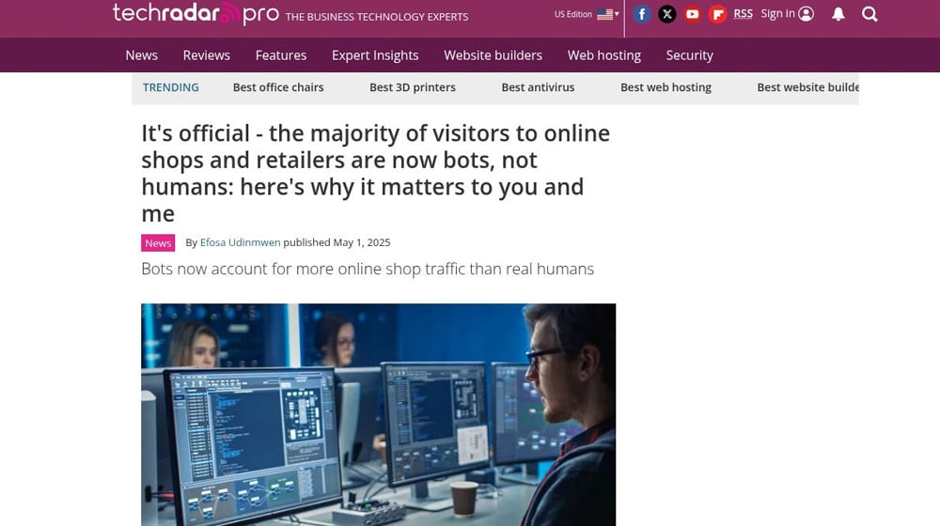Viewport: 940px width, 526px height.
Task: Open the Website builders menu
Action: (493, 55)
